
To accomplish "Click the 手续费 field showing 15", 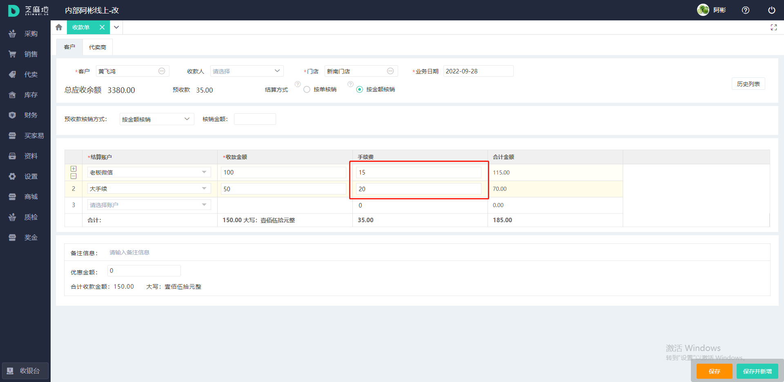I will [419, 172].
